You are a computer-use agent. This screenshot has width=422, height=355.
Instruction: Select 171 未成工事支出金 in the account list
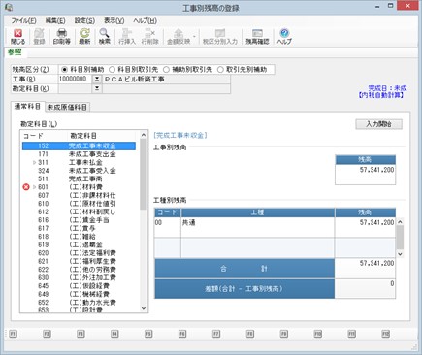[79, 154]
